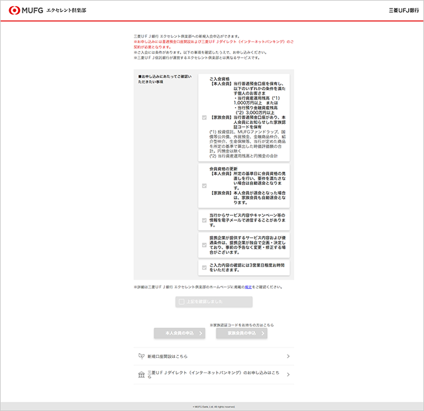424x411 pixels.
Task: Check the 3営業日 confirmation time checkbox
Action: pyautogui.click(x=205, y=268)
